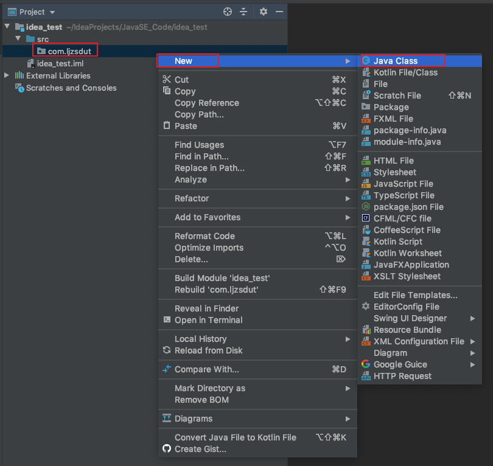Image resolution: width=493 pixels, height=466 pixels.
Task: Open Project panel settings gear
Action: (x=263, y=12)
